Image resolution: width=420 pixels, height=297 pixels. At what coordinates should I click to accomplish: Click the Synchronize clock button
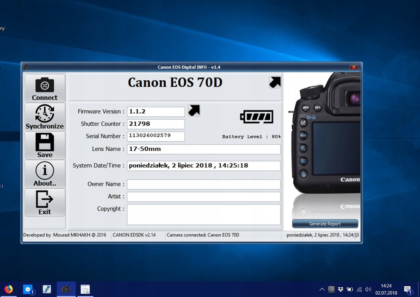pyautogui.click(x=45, y=117)
